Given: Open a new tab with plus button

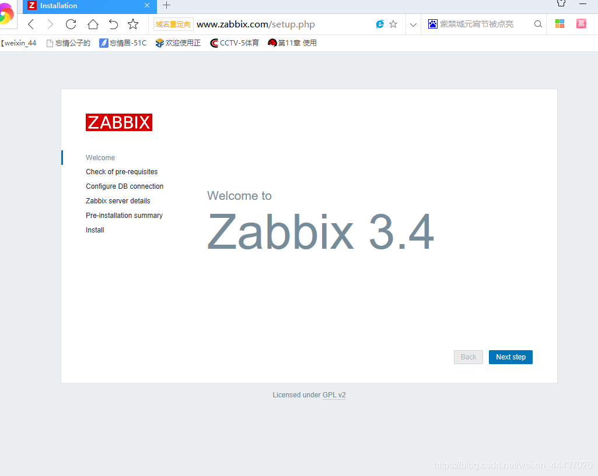Looking at the screenshot, I should [166, 5].
